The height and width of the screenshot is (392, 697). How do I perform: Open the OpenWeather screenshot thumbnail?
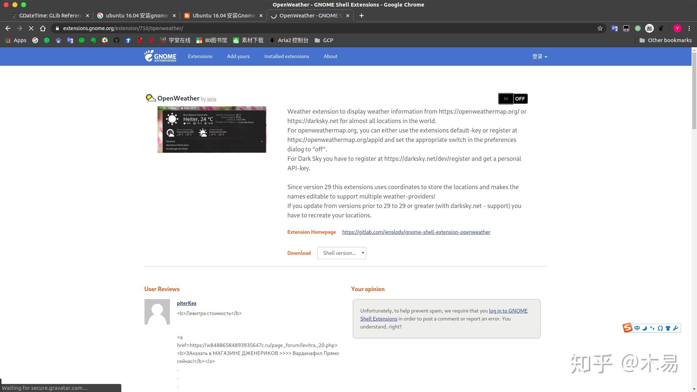pos(212,130)
